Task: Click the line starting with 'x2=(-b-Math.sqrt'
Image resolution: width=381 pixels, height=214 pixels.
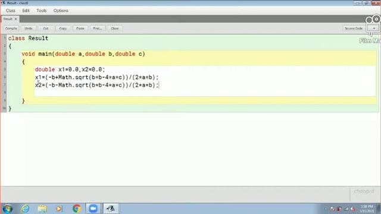Action: pyautogui.click(x=96, y=85)
